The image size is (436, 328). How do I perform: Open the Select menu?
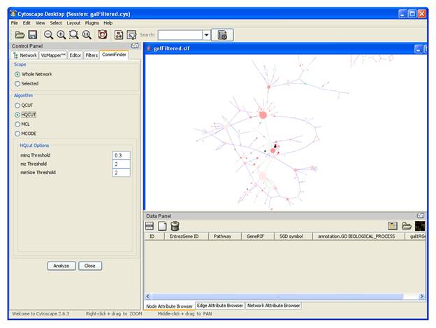pos(56,23)
